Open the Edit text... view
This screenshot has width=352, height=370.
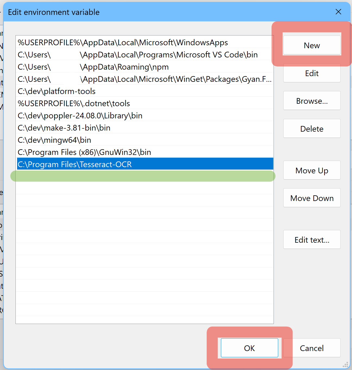click(312, 240)
